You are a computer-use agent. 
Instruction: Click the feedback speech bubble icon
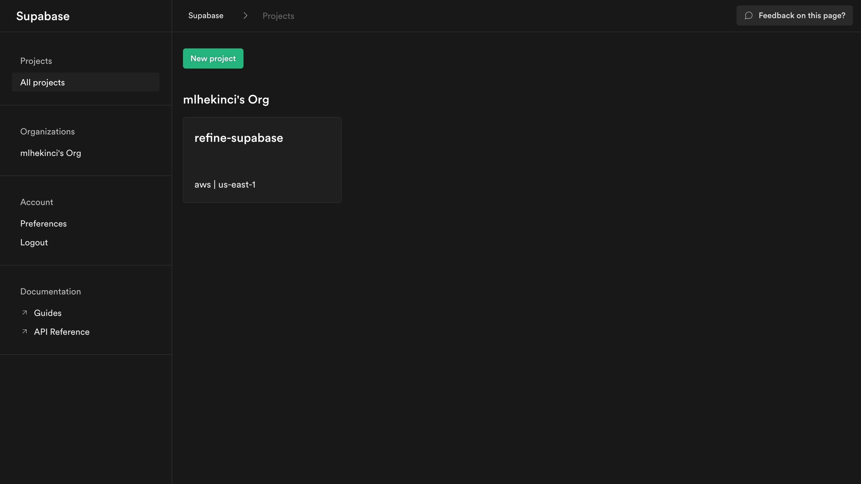[x=749, y=15]
